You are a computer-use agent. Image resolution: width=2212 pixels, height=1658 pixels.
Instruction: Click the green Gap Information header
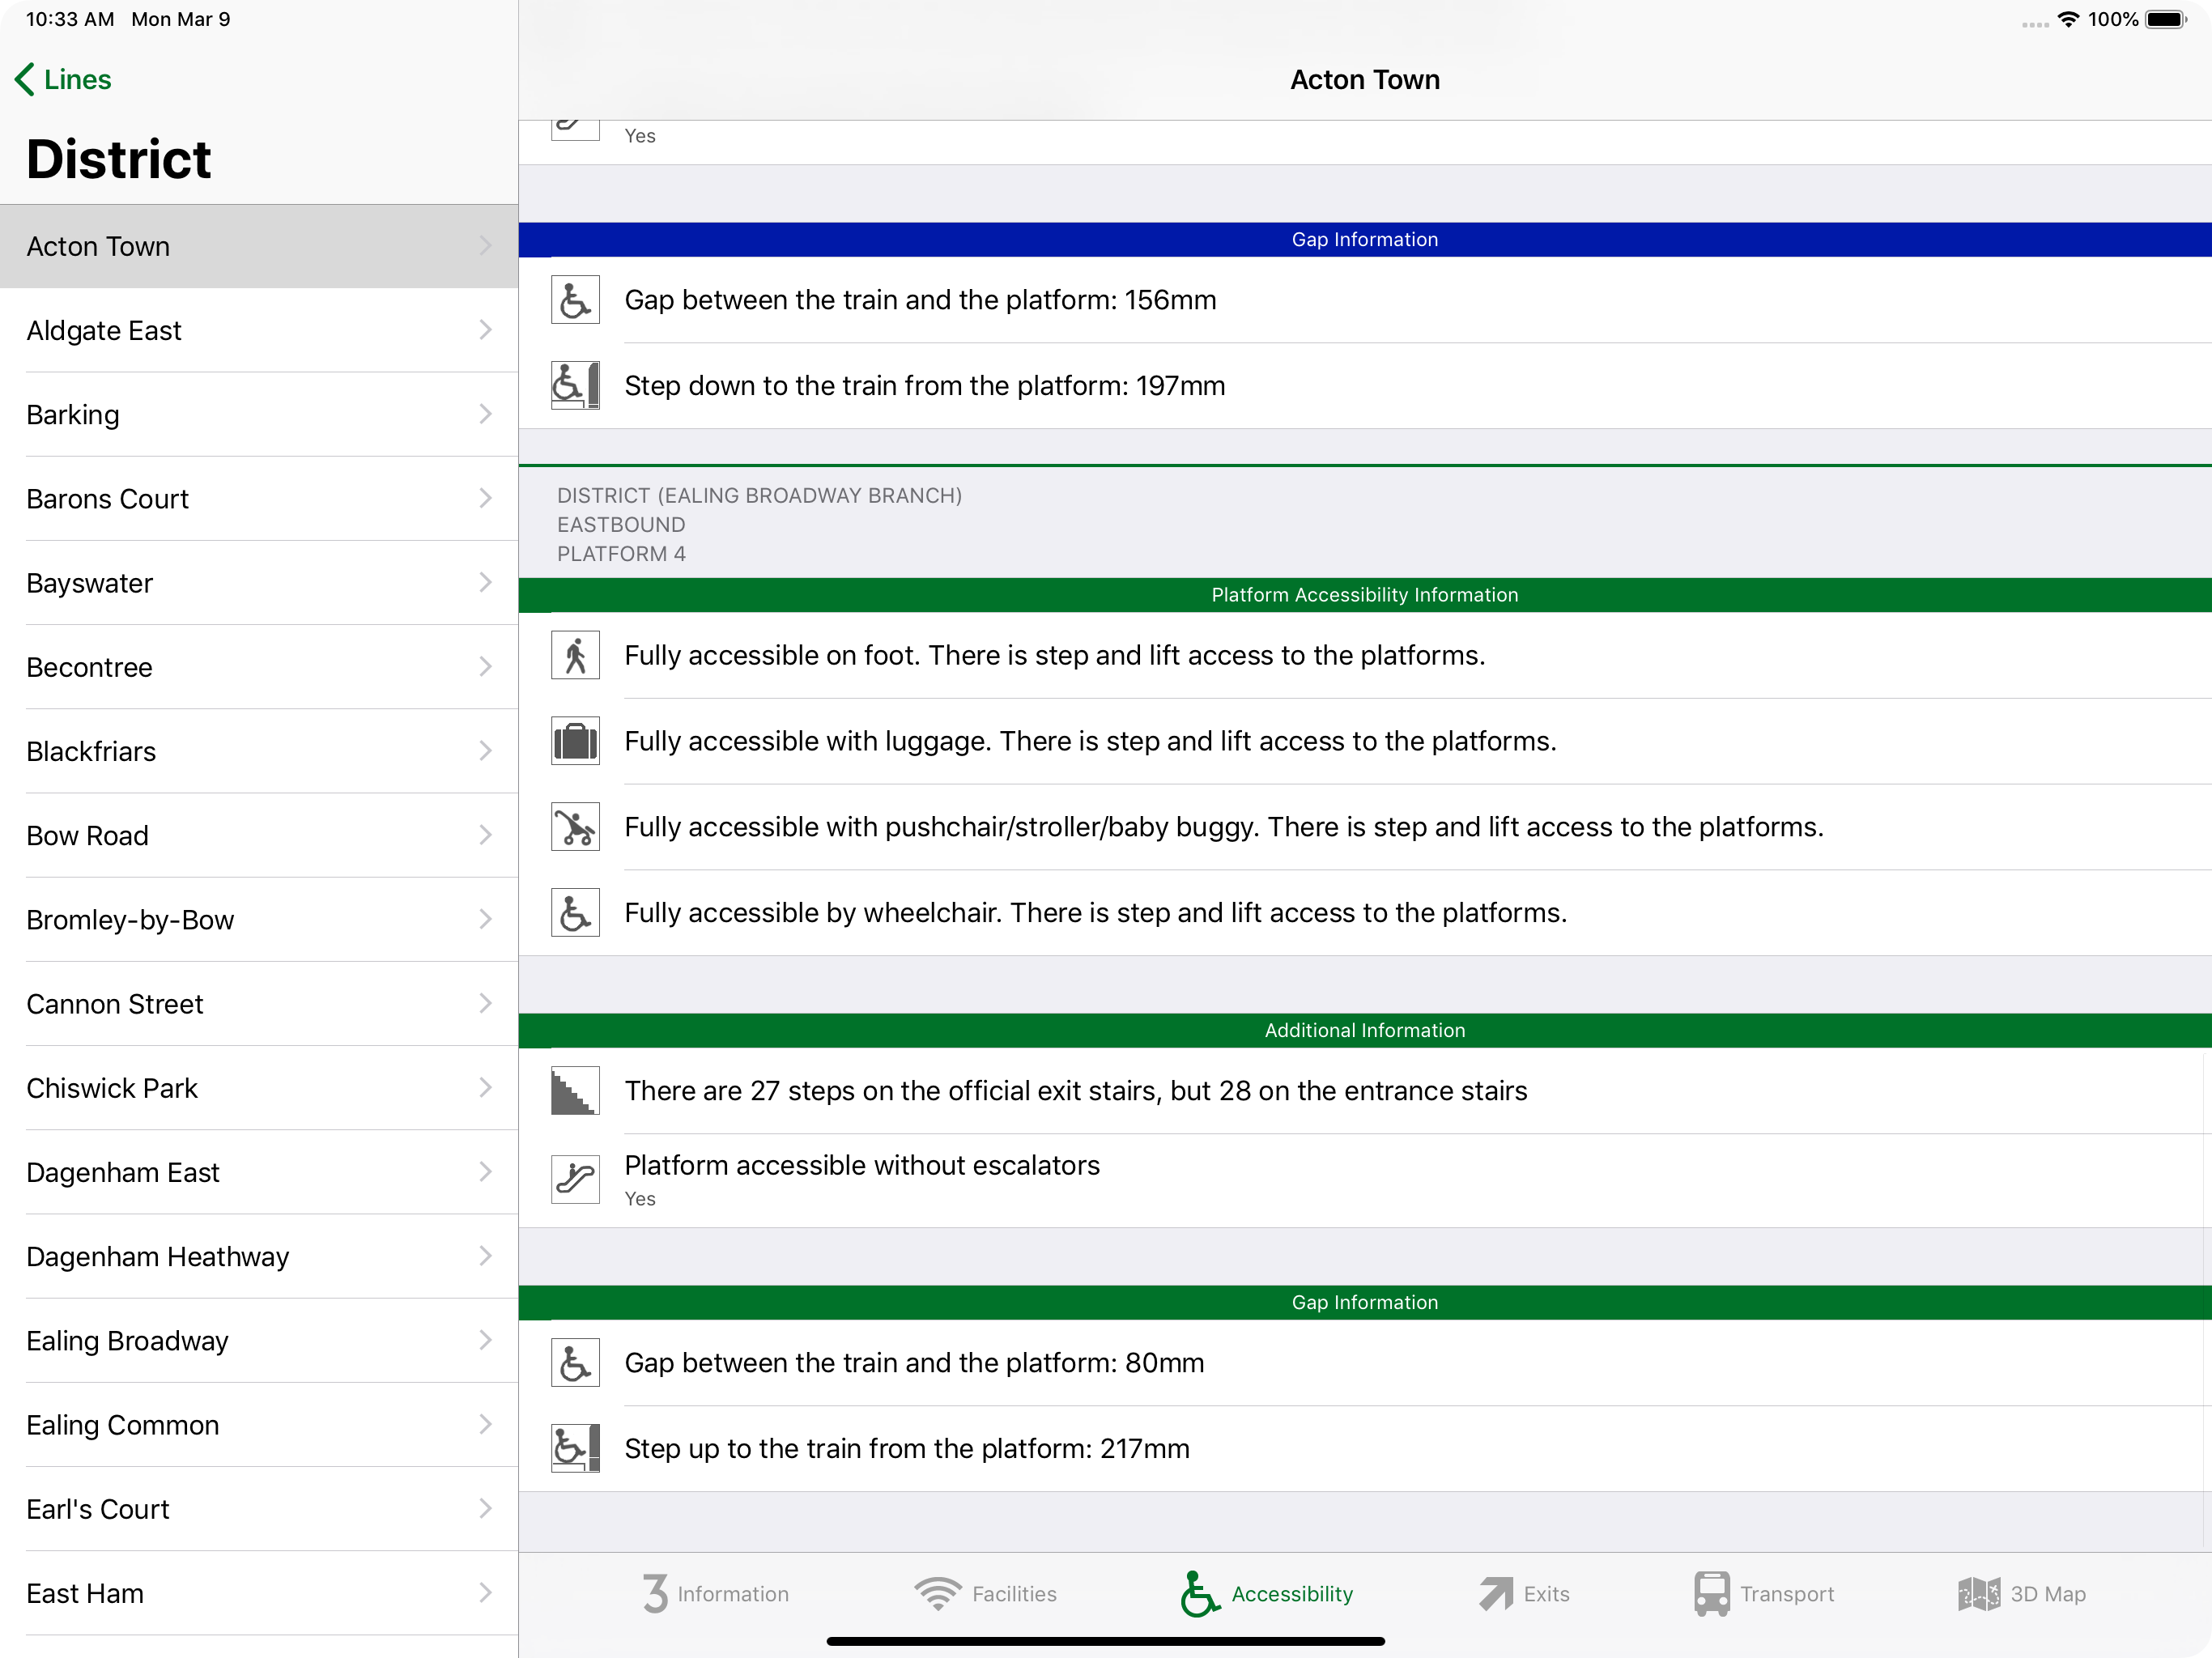click(x=1365, y=1302)
